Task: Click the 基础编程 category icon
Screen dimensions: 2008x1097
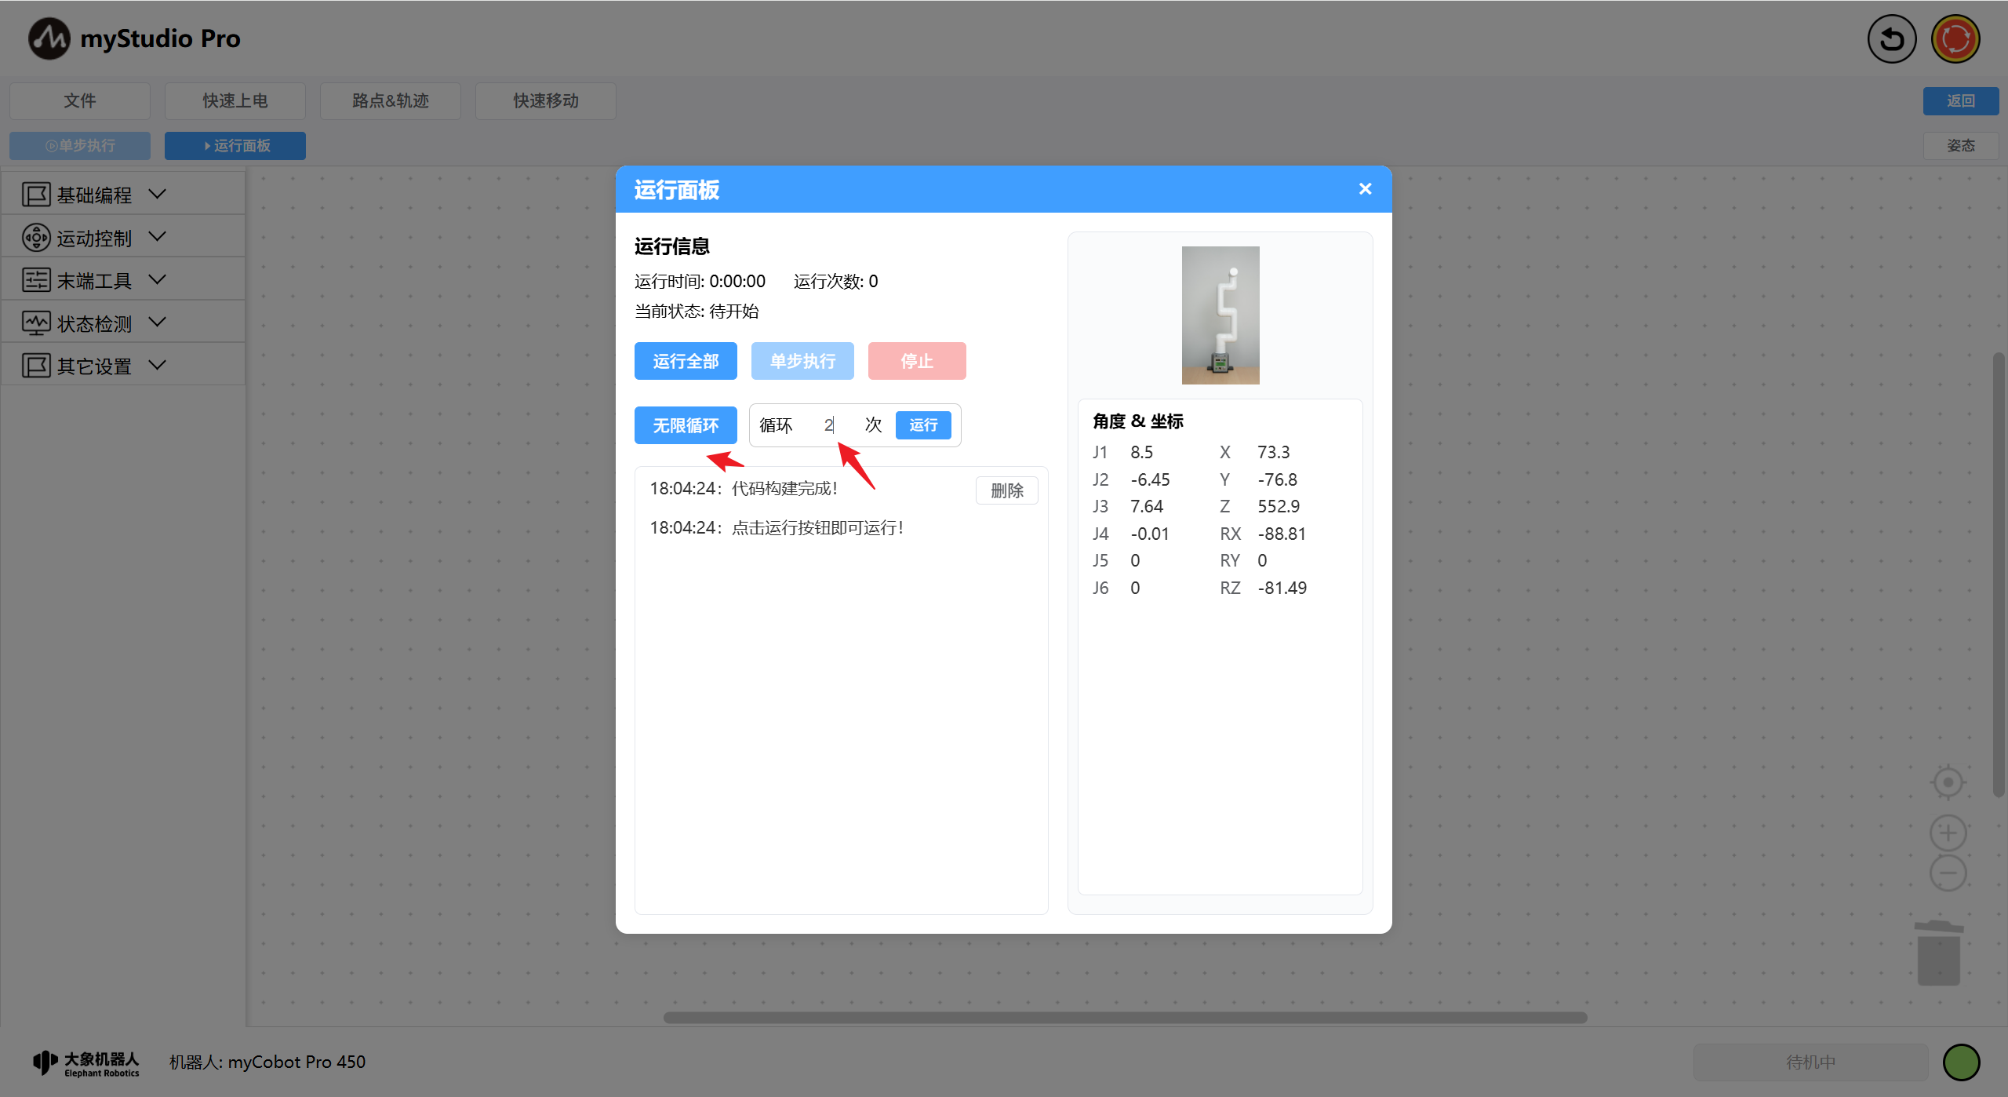Action: click(x=36, y=195)
